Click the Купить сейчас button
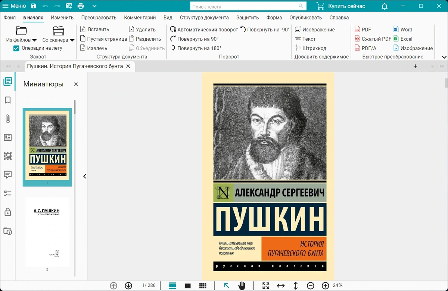 click(341, 6)
